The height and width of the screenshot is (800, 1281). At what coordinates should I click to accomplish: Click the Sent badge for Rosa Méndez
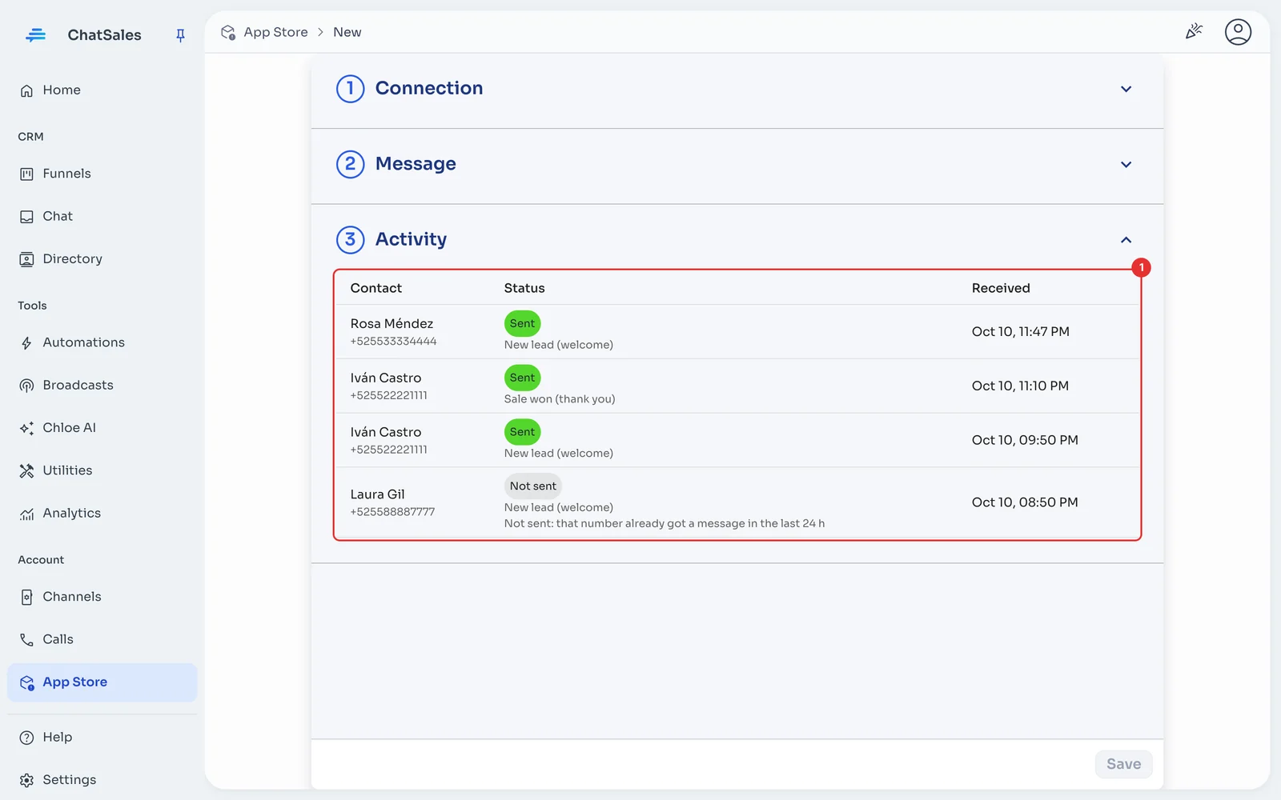[522, 323]
